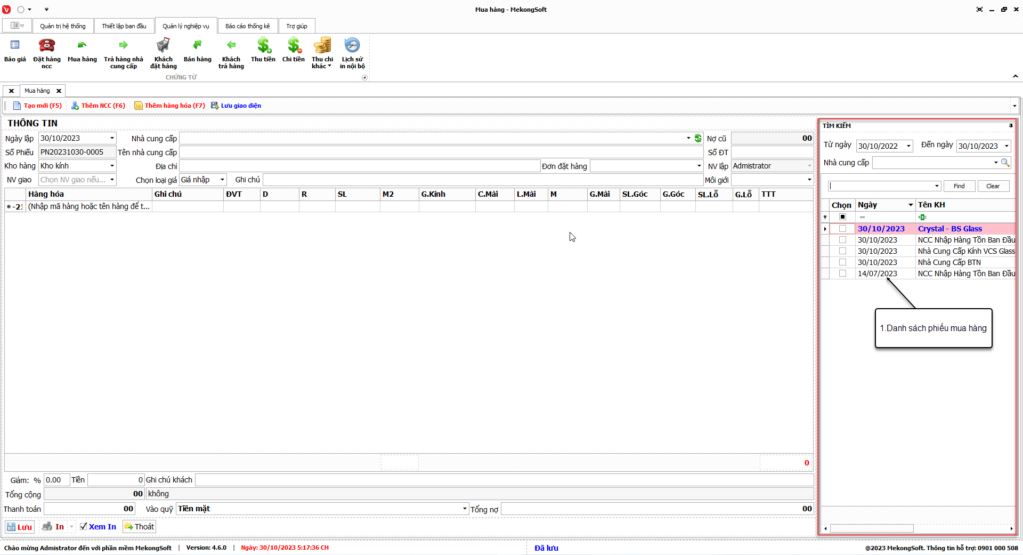
Task: Open the Bán hàng ribbon icon
Action: pyautogui.click(x=198, y=45)
